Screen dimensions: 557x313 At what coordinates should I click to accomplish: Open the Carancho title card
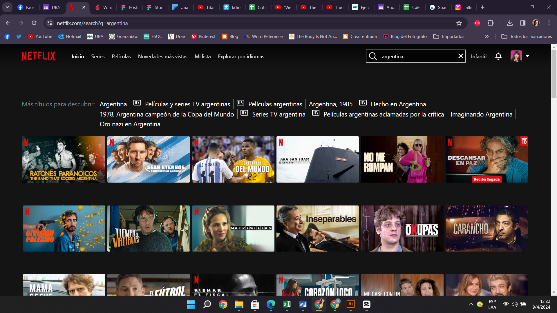click(487, 229)
